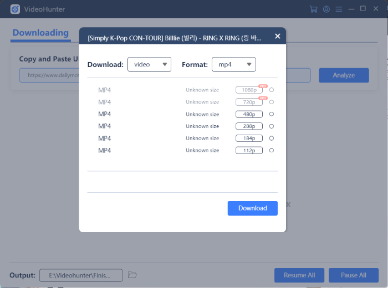
Task: Open the user account icon
Action: pos(326,9)
